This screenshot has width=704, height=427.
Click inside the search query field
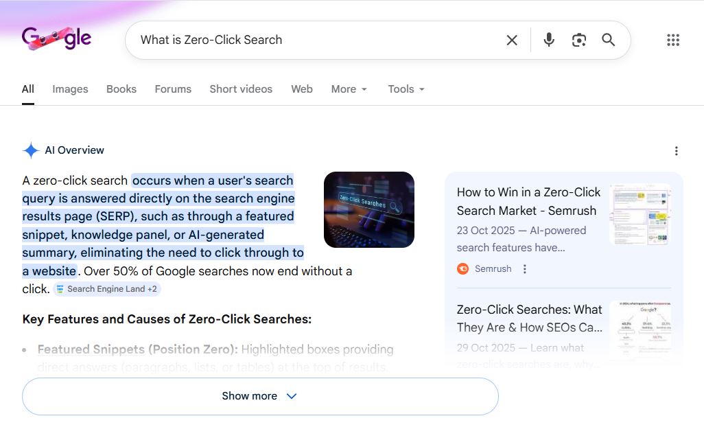click(x=309, y=40)
